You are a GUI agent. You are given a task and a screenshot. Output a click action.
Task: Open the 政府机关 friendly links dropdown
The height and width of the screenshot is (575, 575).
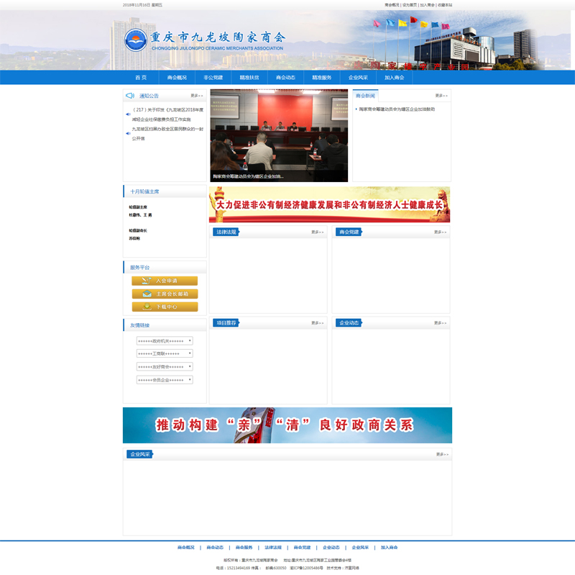click(x=165, y=341)
